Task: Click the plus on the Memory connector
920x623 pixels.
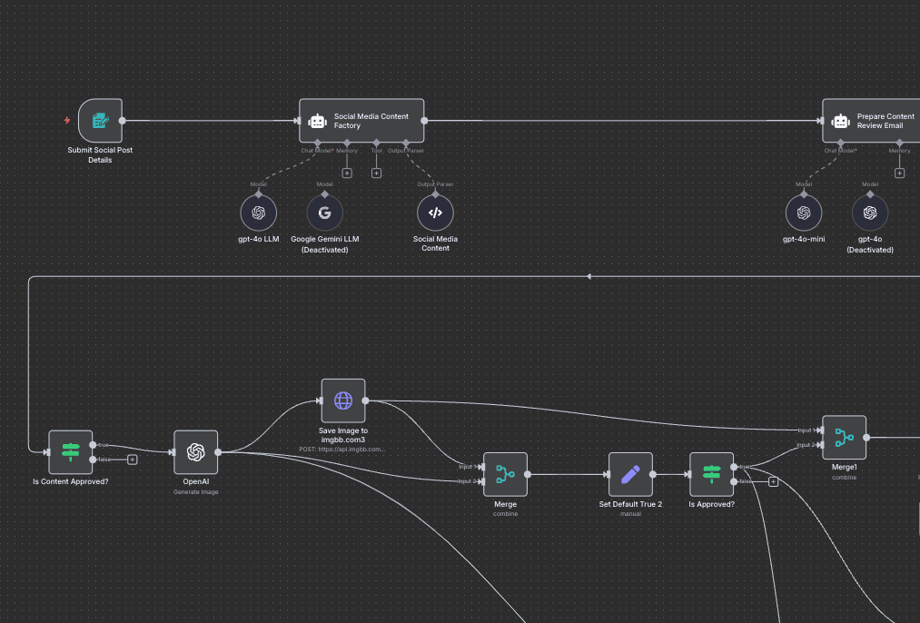Action: (x=347, y=172)
